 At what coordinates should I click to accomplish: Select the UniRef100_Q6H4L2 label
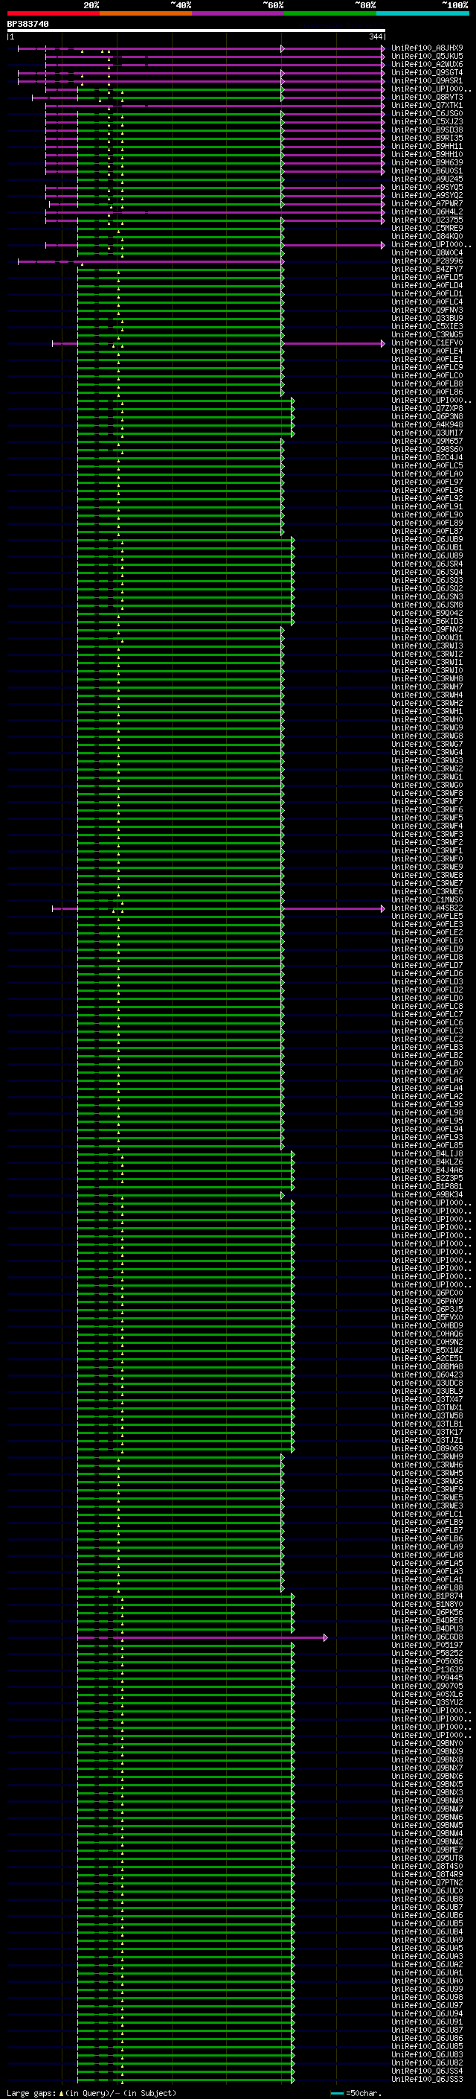tap(427, 212)
